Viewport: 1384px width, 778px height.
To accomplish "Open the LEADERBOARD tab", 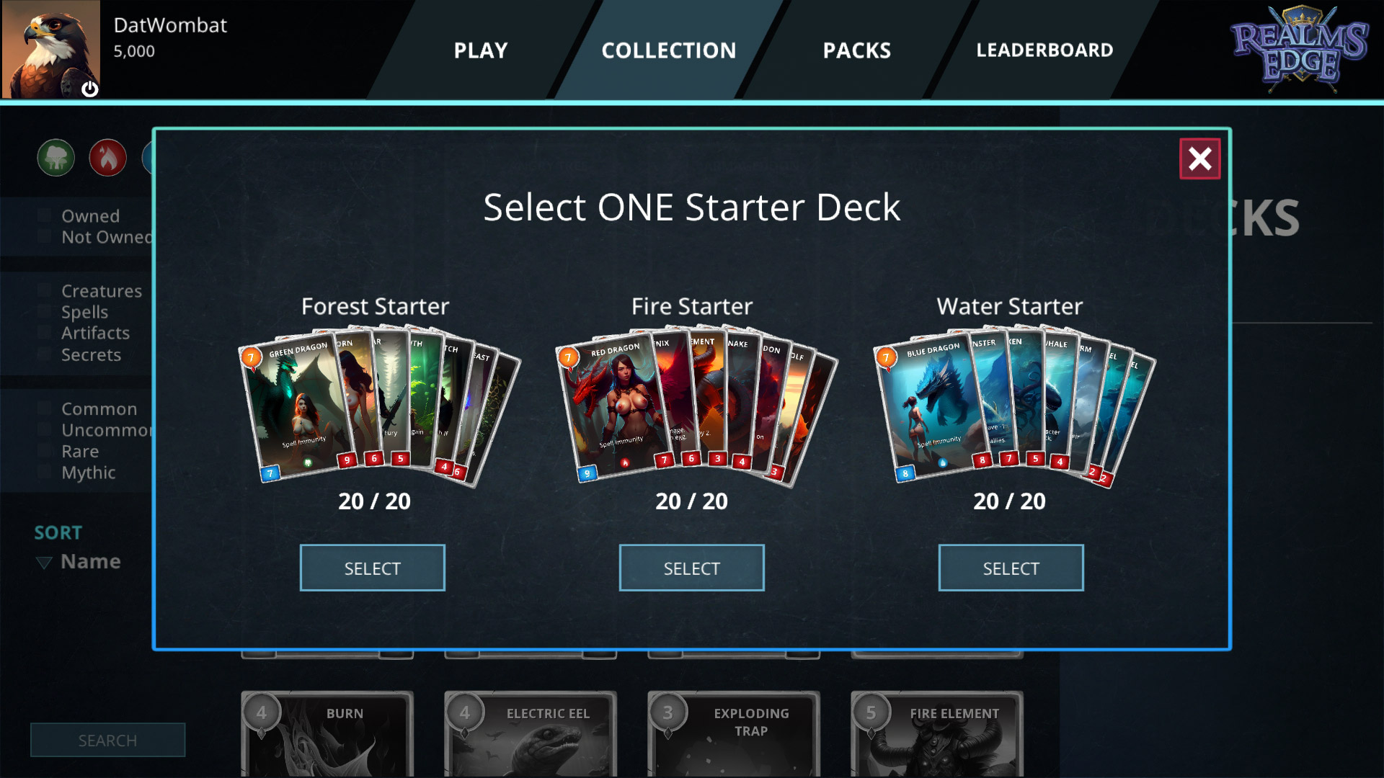I will (1044, 50).
